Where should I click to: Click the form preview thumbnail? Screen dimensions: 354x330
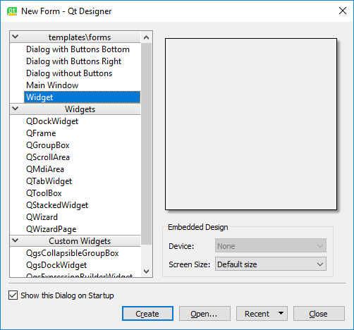click(251, 124)
